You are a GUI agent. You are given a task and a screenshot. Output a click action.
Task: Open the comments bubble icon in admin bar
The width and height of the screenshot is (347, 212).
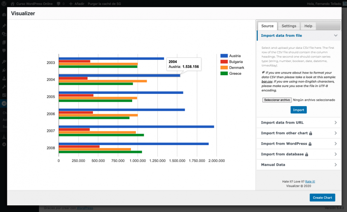coord(59,3)
